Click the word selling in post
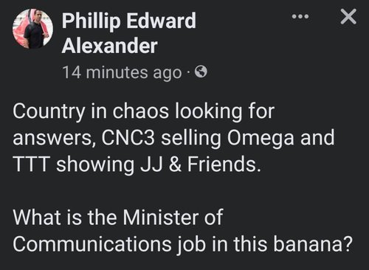The width and height of the screenshot is (369, 270). [190, 139]
